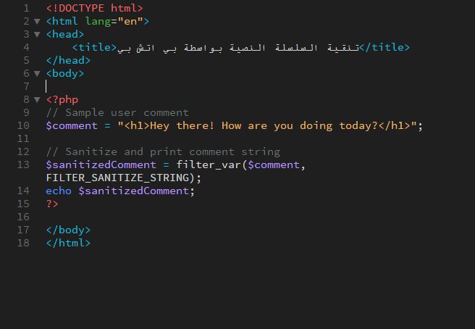
Task: Click the "Sanitize and print comment string" comment
Action: click(163, 151)
